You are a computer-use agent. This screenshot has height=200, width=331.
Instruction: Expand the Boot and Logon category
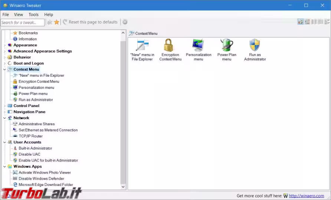tap(5, 63)
